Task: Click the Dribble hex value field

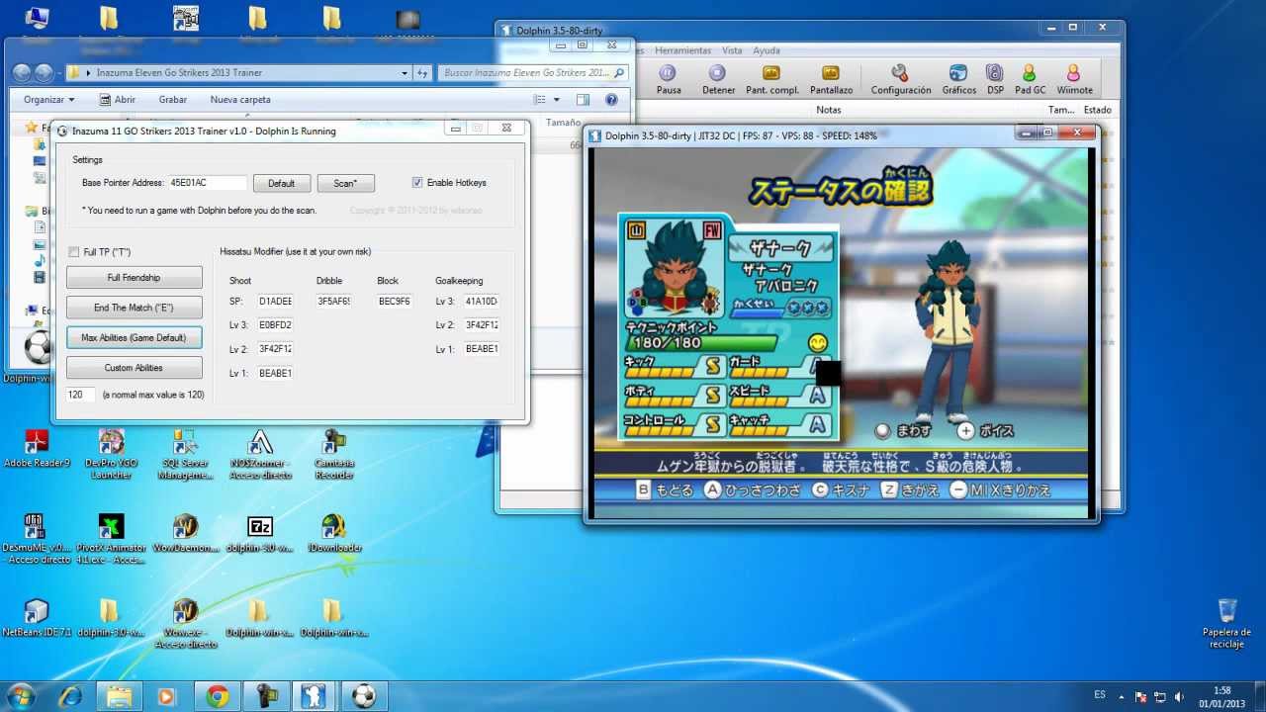Action: (333, 301)
